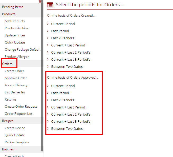The image size is (173, 157).
Task: Select Current + Last Period under Orders Created
Action: click(x=68, y=45)
